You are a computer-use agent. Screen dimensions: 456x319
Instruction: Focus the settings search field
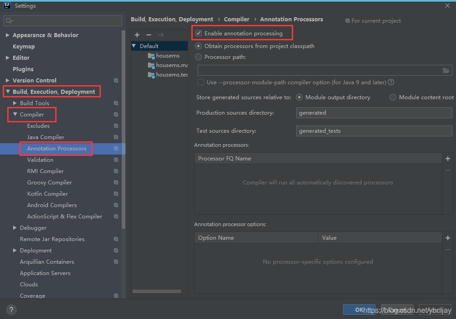click(62, 21)
